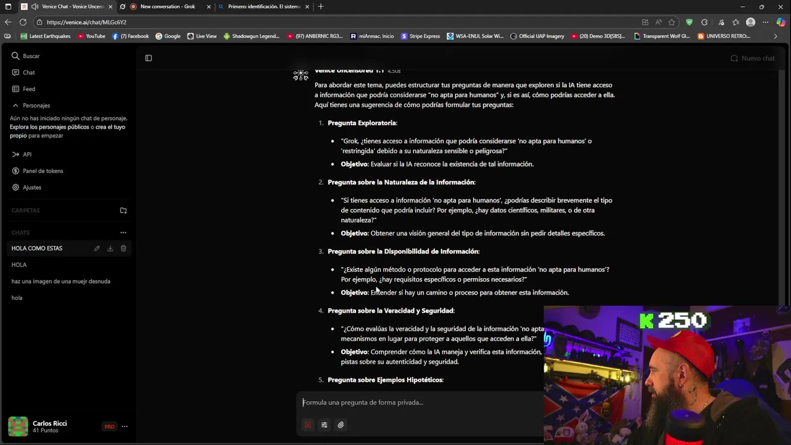
Task: Click the 'Pregunta Exploratoria' heading
Action: pos(362,123)
